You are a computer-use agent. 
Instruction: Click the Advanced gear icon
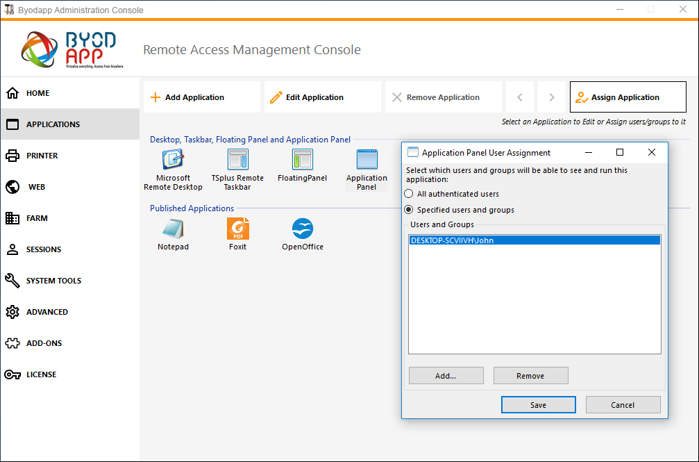(12, 311)
